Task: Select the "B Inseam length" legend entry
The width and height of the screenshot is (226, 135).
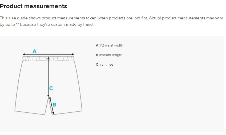Action: pyautogui.click(x=109, y=55)
